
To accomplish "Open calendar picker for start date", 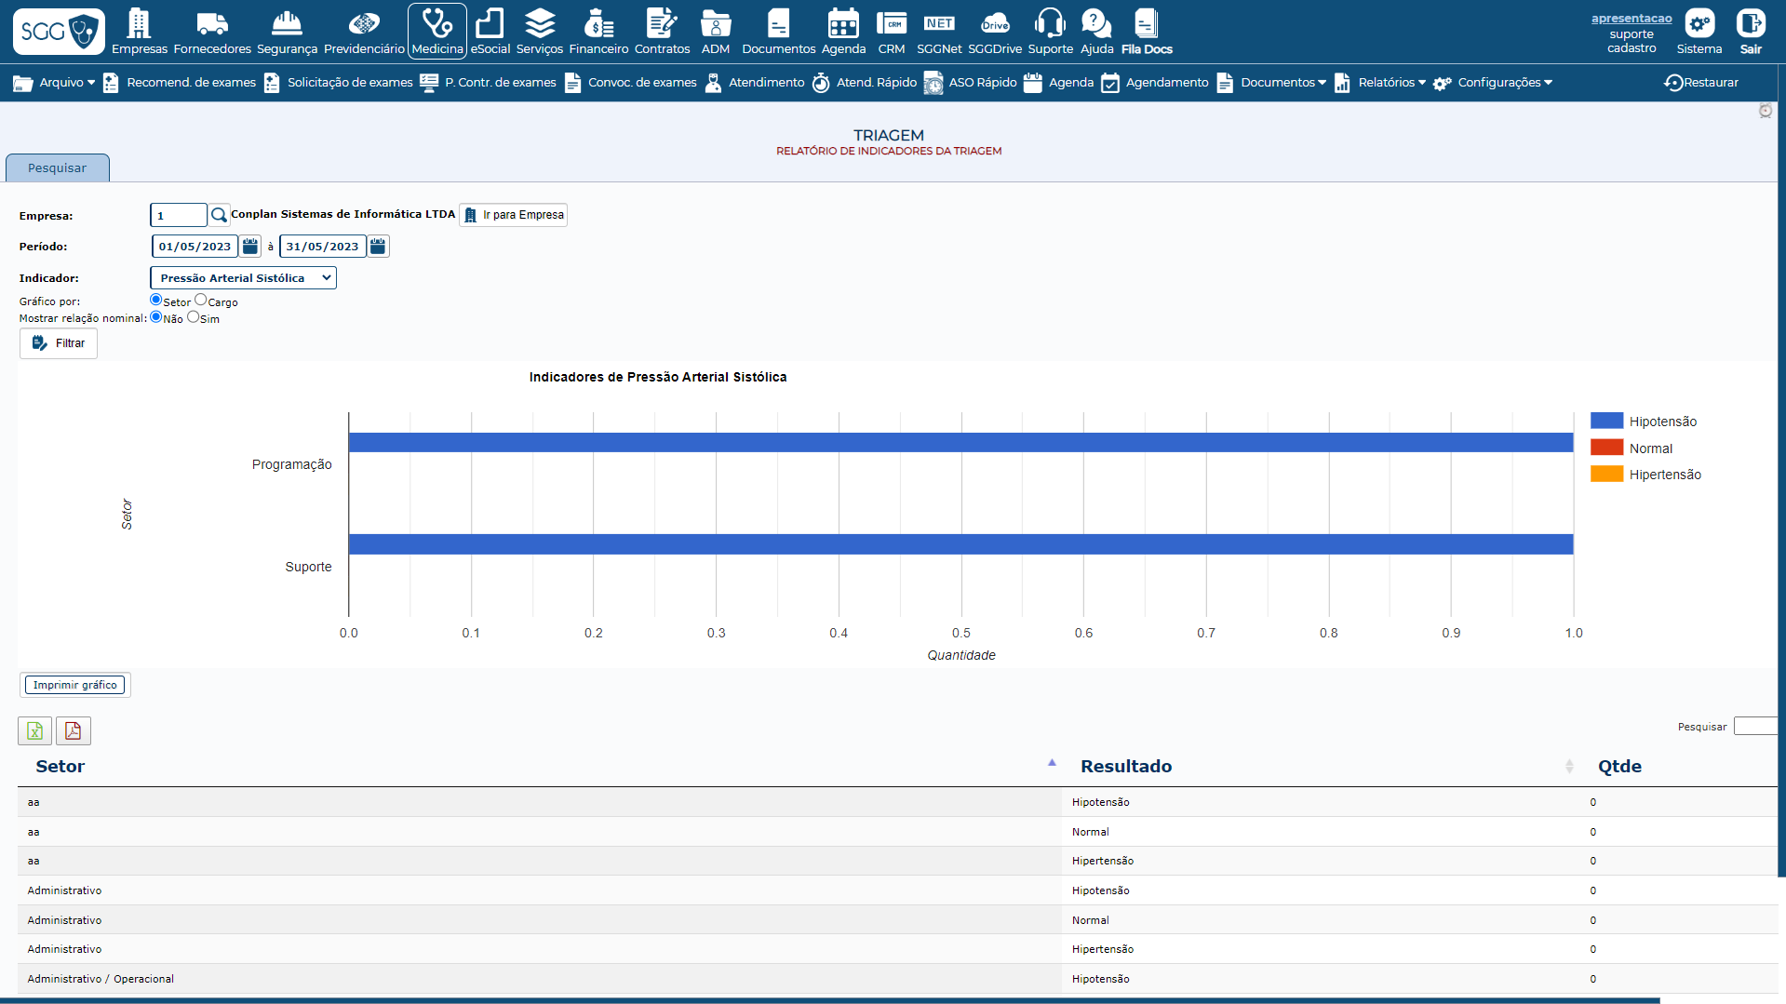I will [250, 247].
